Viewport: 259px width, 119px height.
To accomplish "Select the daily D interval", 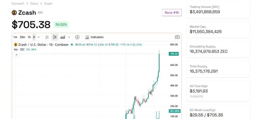I will [x=34, y=37].
